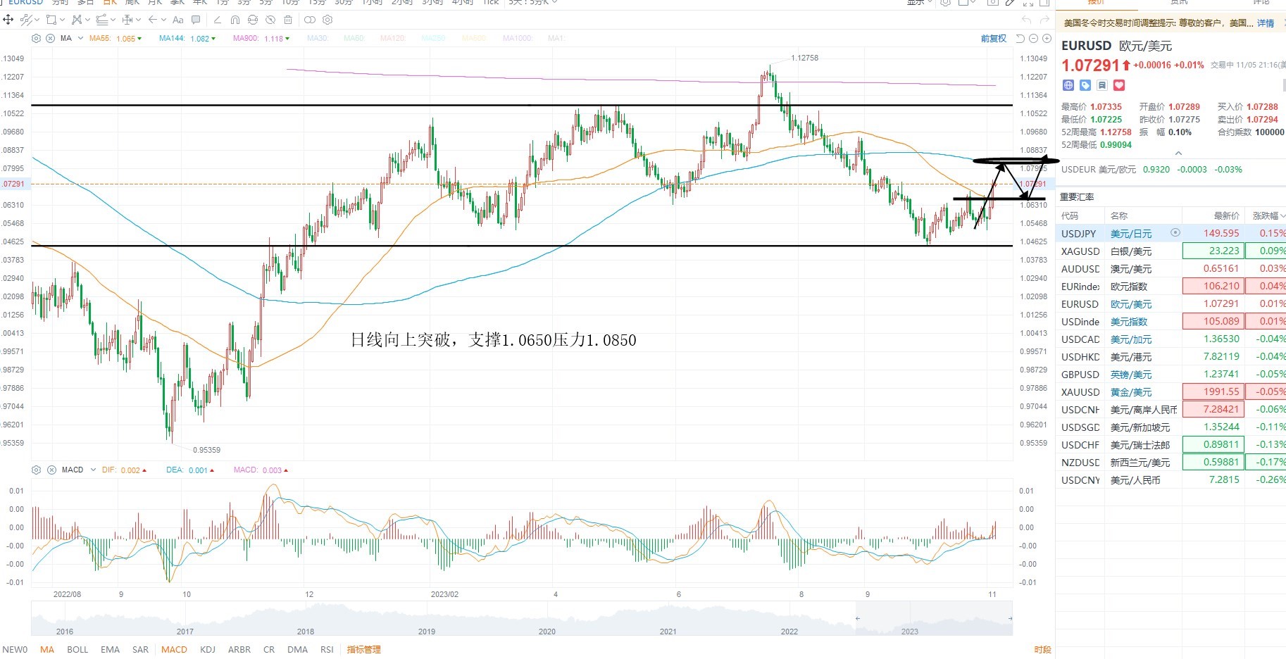Click the red heart favorite icon
This screenshot has width=1286, height=659.
1119,85
